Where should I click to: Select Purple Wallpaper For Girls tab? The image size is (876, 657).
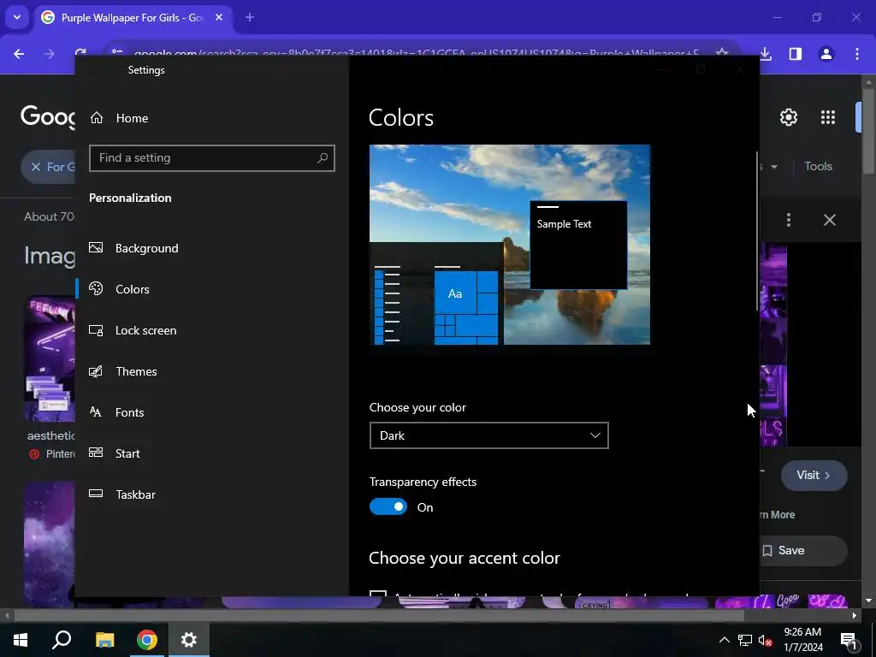(133, 18)
